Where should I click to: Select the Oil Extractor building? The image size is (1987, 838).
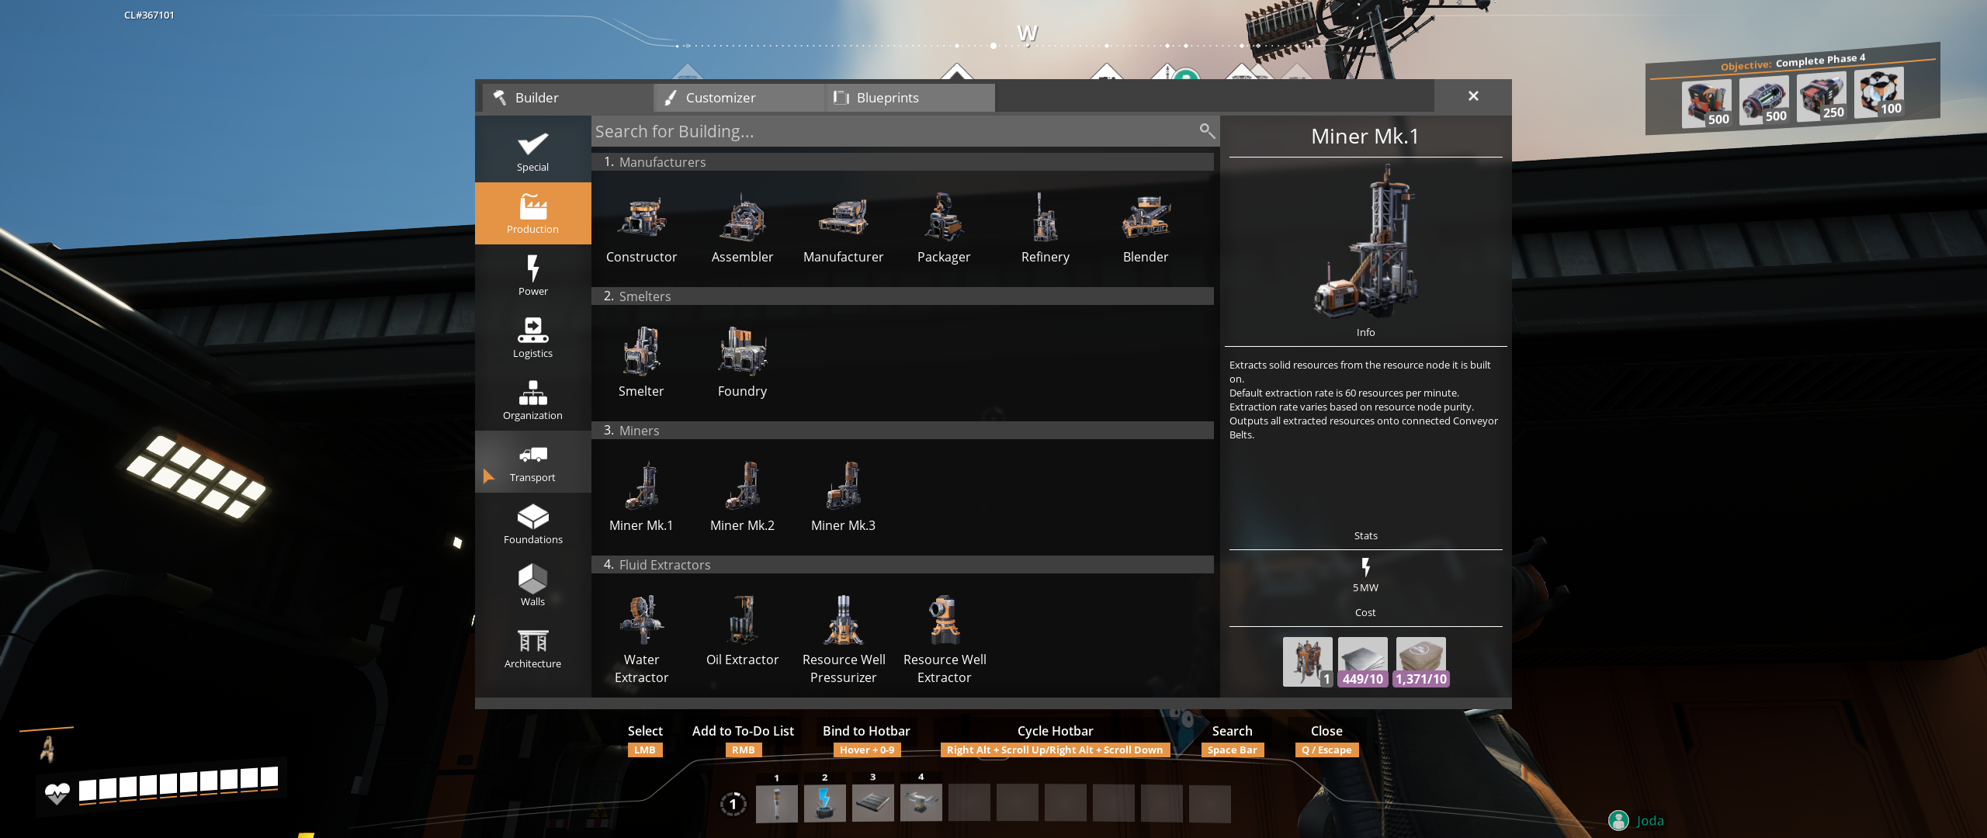click(742, 631)
